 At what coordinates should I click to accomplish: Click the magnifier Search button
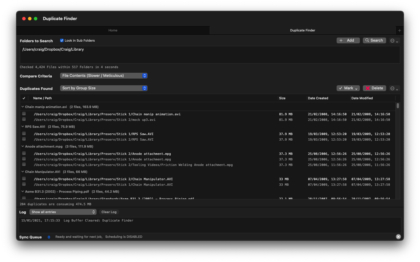(374, 40)
